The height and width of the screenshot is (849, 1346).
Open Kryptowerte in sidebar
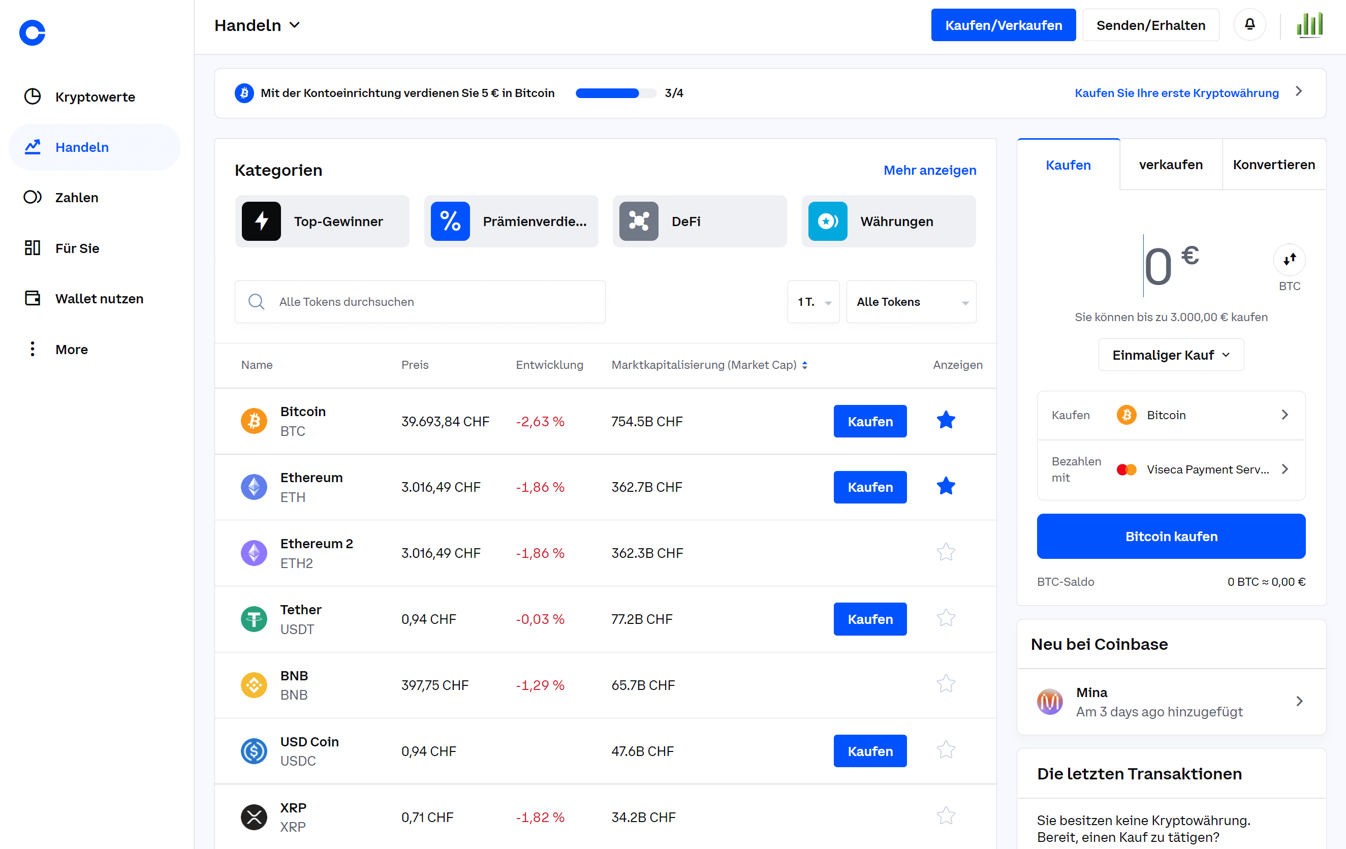[x=95, y=96]
